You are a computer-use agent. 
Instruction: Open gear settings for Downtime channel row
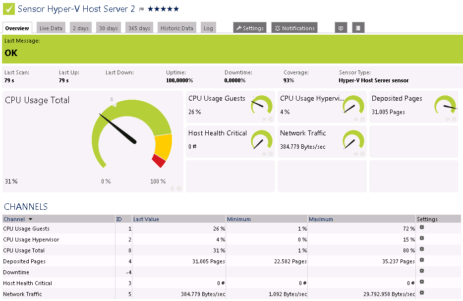point(422,271)
